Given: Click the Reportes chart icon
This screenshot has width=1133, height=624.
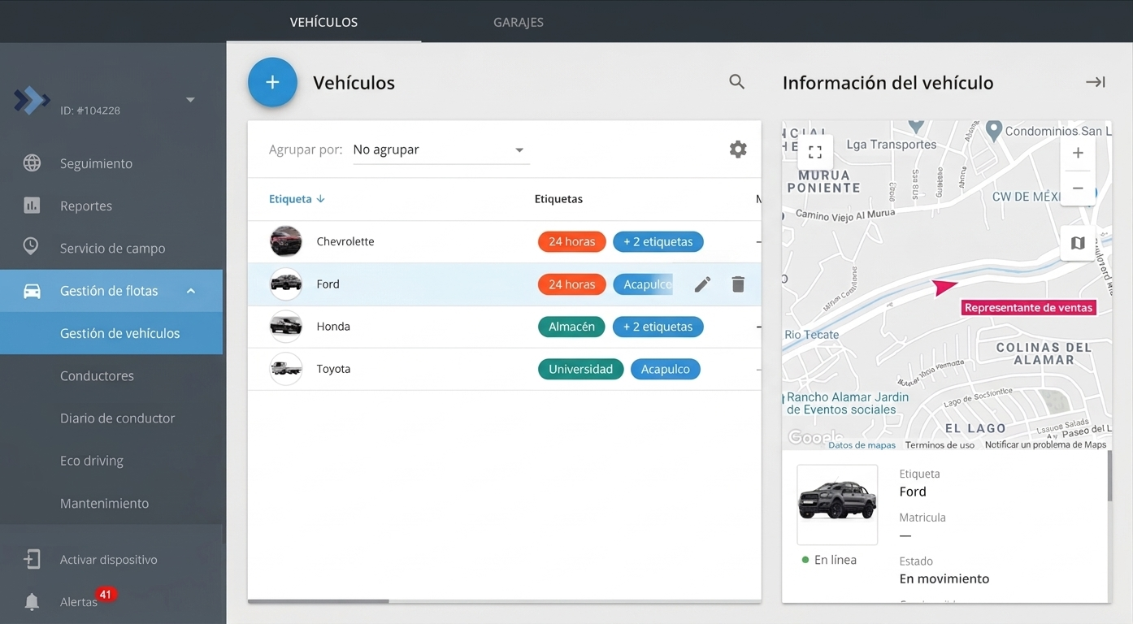Looking at the screenshot, I should click(32, 206).
